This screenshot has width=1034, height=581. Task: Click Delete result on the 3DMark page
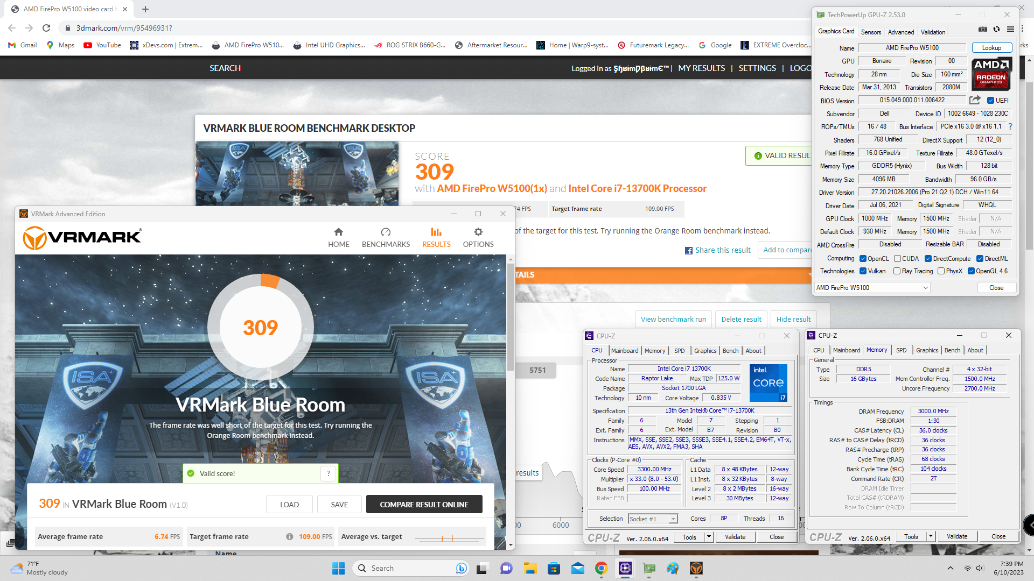(741, 319)
